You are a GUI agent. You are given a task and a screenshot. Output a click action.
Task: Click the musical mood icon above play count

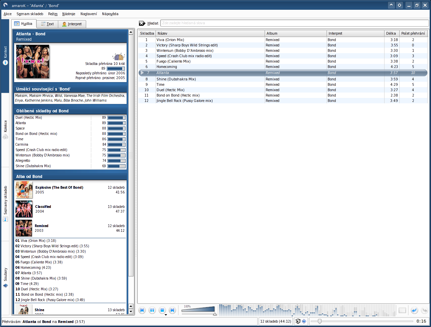tap(118, 57)
